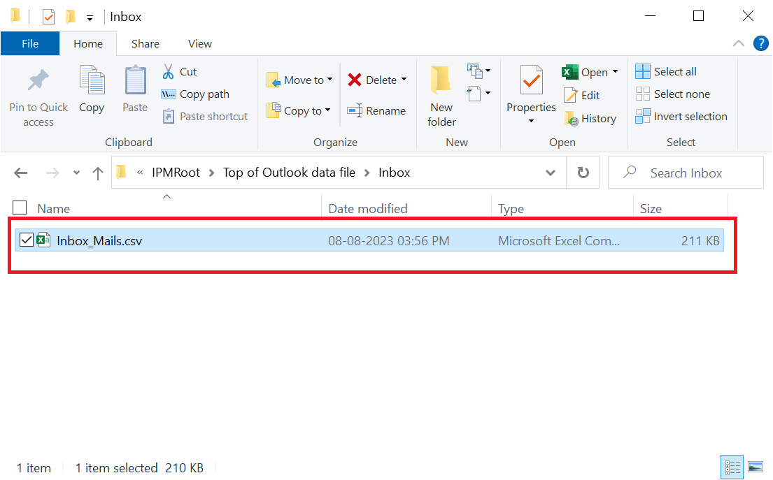Toggle the select-all checkbox in header
Screen dimensions: 773x480
tap(20, 208)
